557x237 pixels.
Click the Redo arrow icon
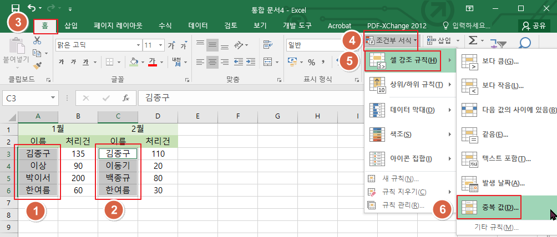[x=50, y=8]
